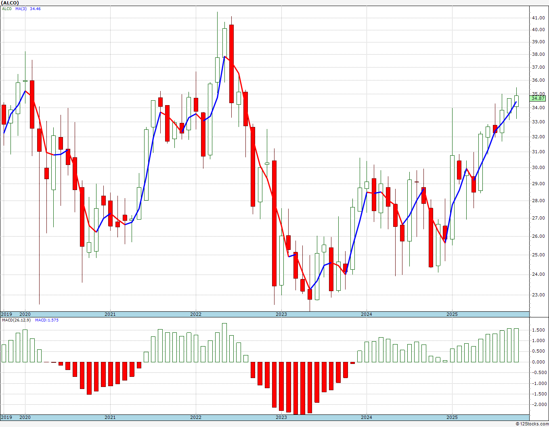Open the 12Stocks.com copyright link
Screen dimensions: 549x427
click(532, 424)
